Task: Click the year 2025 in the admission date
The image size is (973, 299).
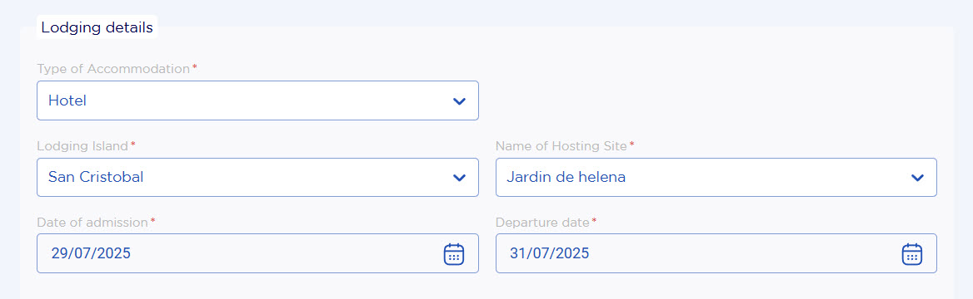Action: [113, 253]
